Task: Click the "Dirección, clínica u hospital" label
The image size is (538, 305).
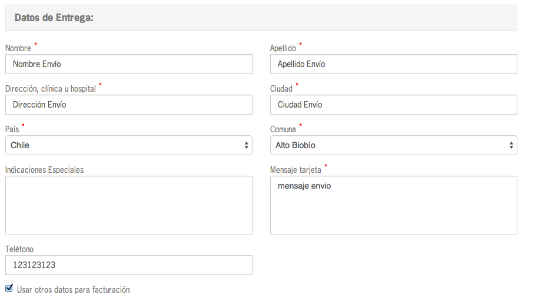Action: pos(50,89)
